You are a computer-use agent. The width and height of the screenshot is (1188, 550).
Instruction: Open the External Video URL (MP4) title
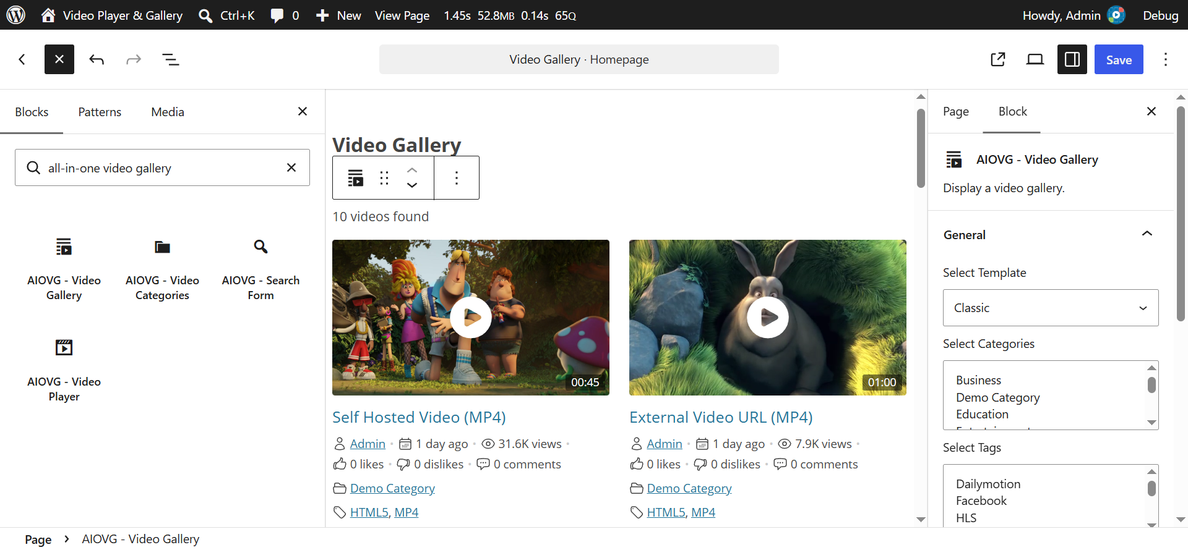click(721, 417)
